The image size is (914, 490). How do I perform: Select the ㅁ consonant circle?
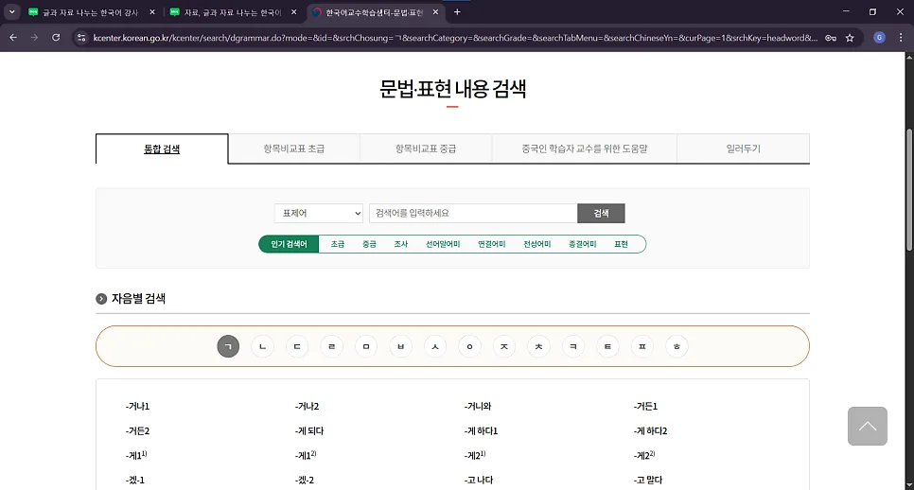(x=366, y=346)
